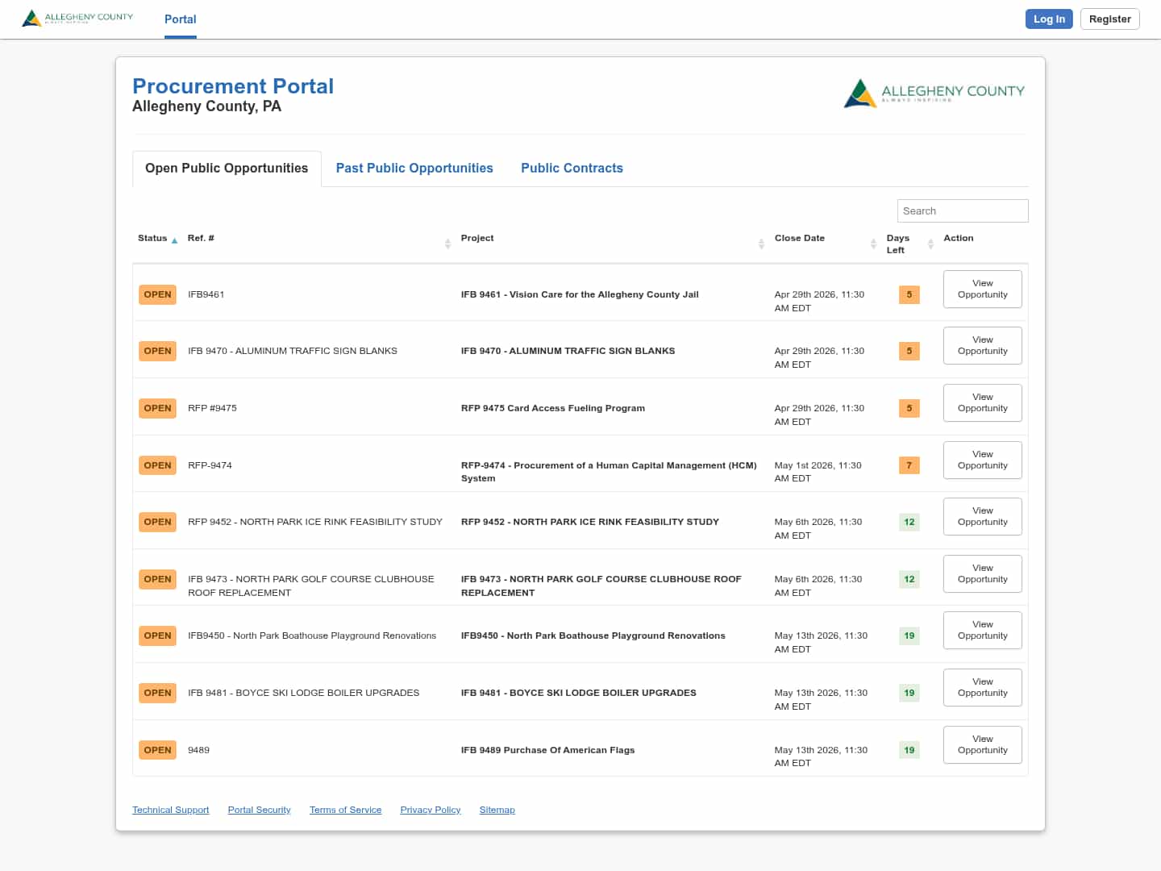Image resolution: width=1161 pixels, height=871 pixels.
Task: Click the large Allegheny County logo in portal header
Action: click(x=934, y=94)
